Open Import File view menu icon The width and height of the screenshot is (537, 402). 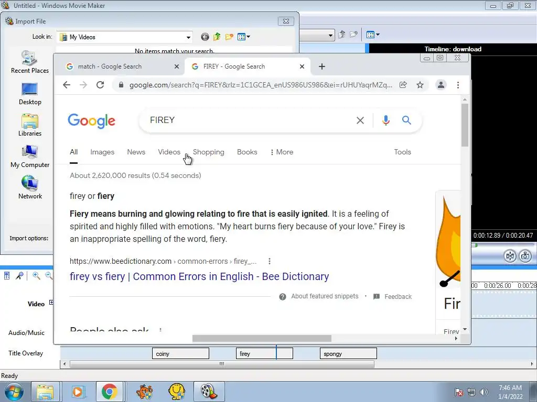coord(243,37)
